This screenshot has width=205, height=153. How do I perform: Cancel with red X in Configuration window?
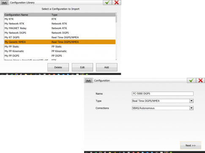(200, 80)
